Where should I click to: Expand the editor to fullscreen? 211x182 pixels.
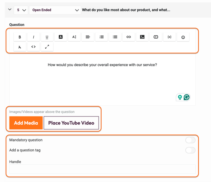tap(47, 47)
